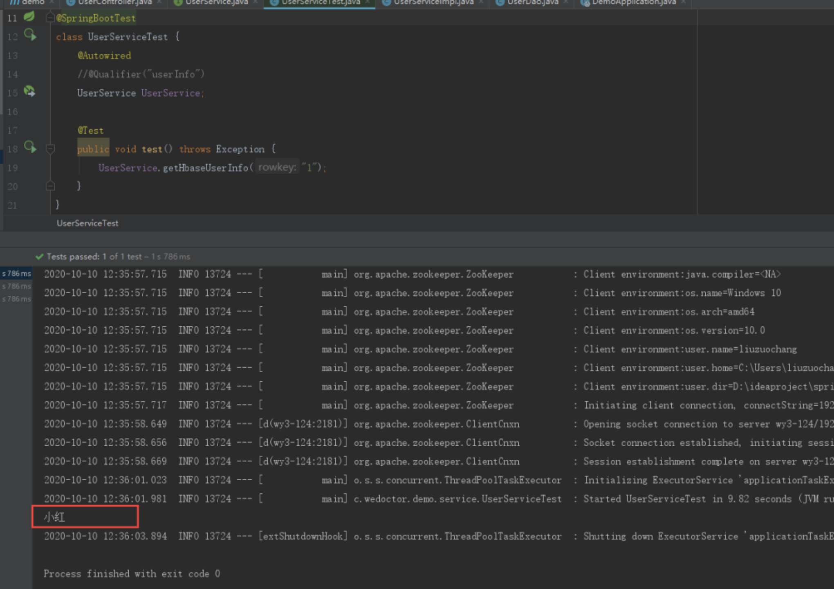The image size is (834, 589).
Task: Click the DemoApplication.java tab file icon
Action: (x=585, y=3)
